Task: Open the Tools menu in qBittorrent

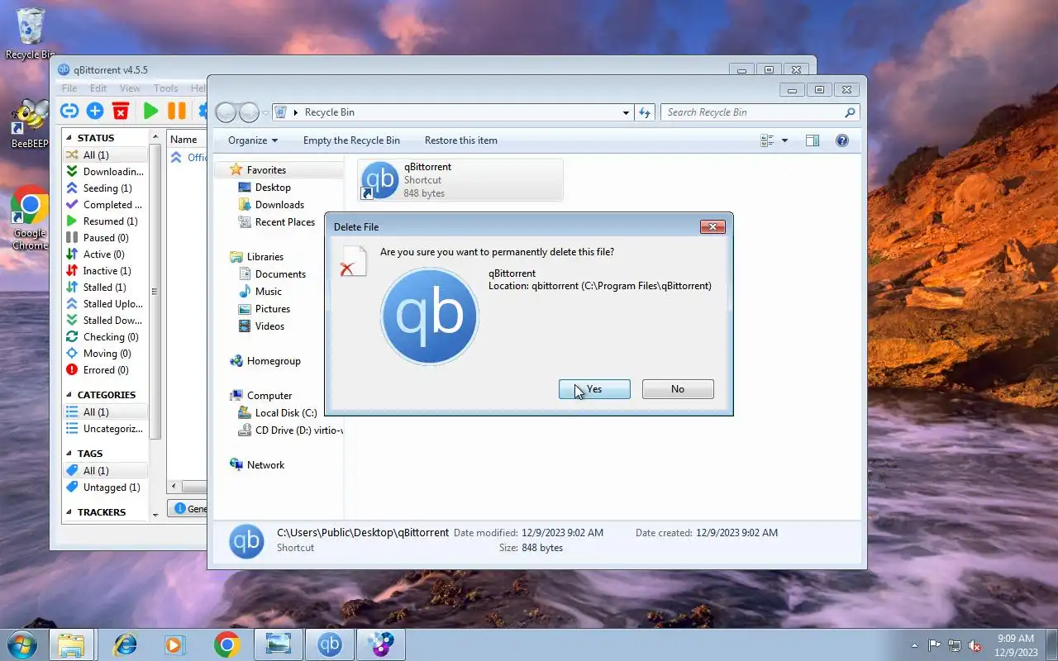Action: (165, 88)
